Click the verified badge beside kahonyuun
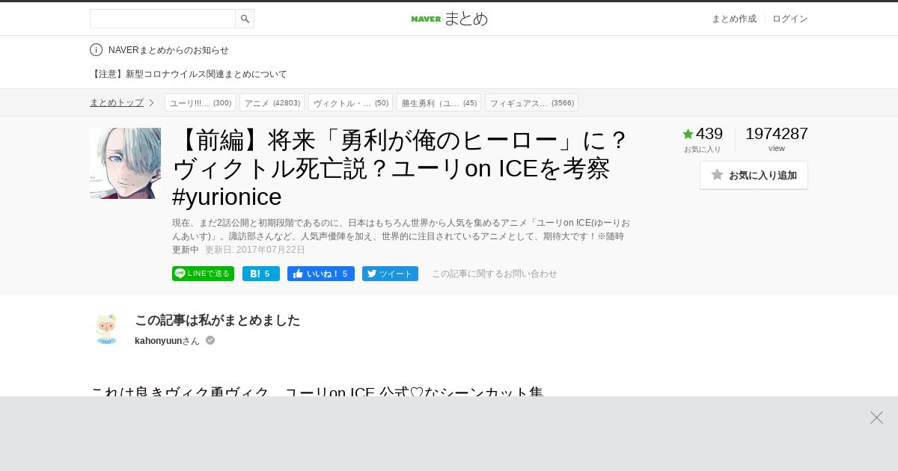Screen dimensions: 898x471 (x=210, y=340)
